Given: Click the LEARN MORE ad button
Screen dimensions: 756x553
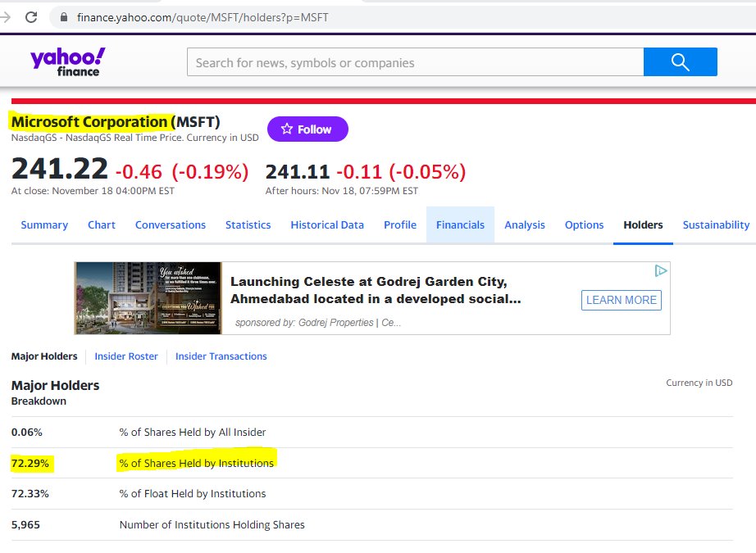Looking at the screenshot, I should [x=621, y=300].
